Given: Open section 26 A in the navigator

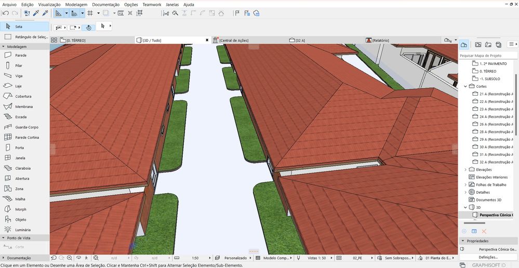Looking at the screenshot, I should (x=494, y=124).
